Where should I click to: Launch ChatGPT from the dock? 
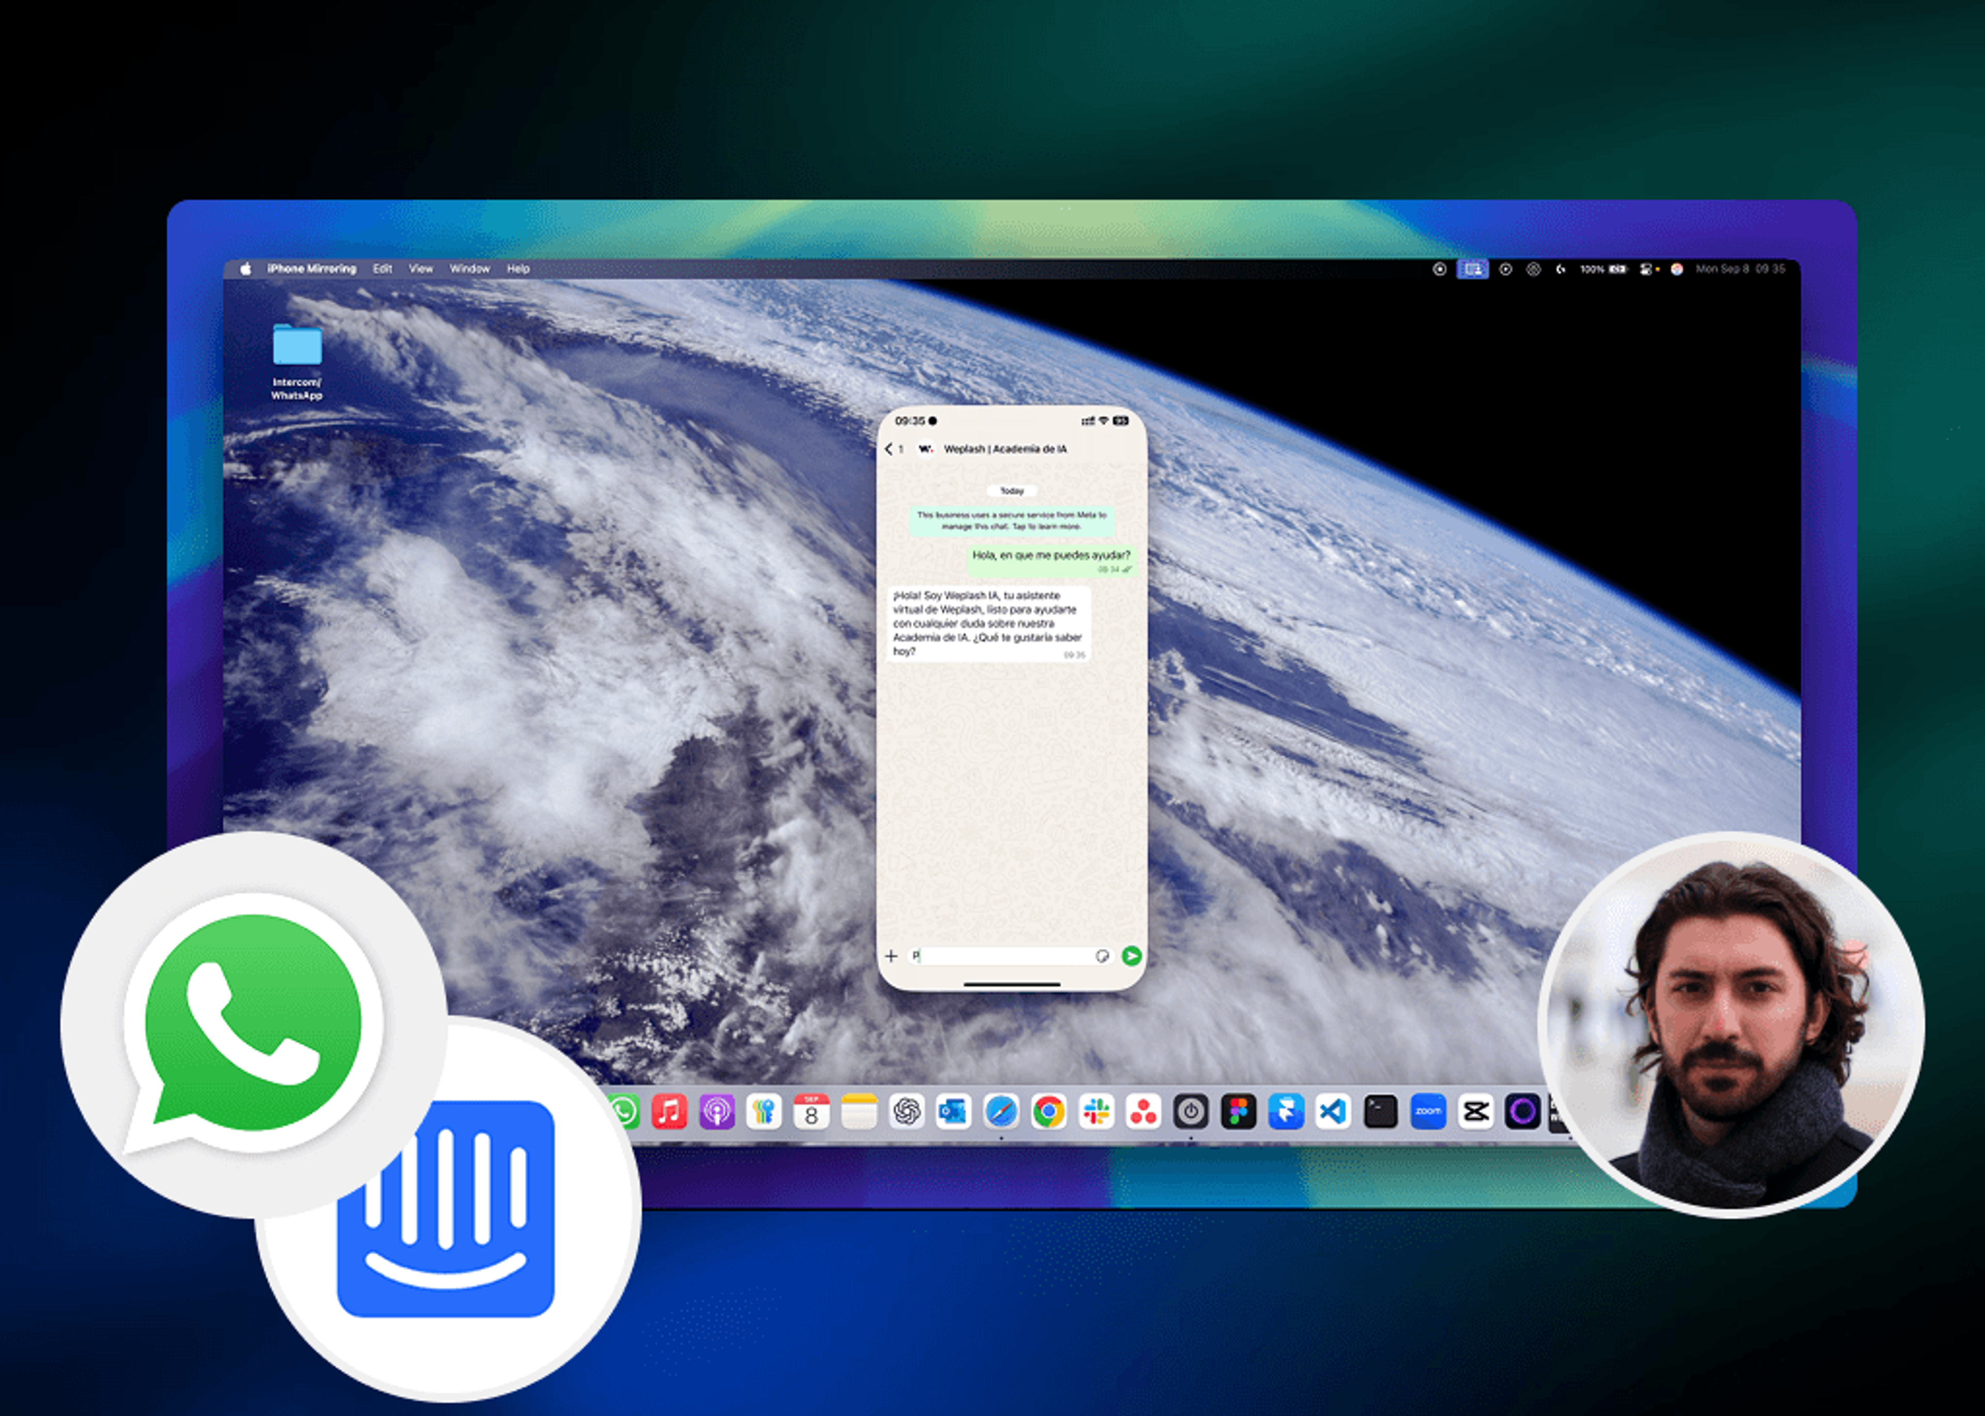[907, 1112]
